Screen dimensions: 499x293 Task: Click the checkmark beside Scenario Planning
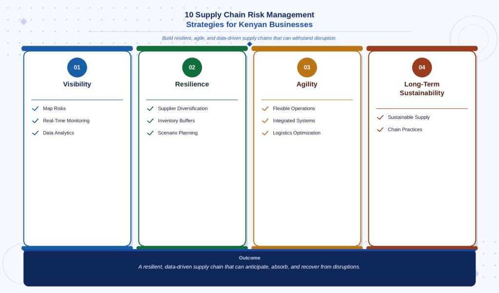(150, 133)
